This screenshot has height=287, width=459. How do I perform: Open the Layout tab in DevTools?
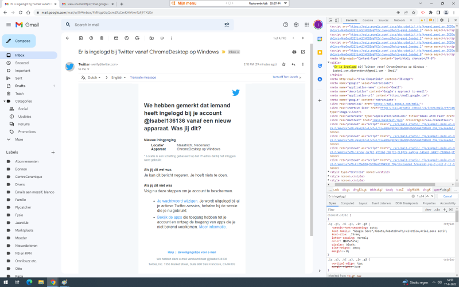(363, 203)
